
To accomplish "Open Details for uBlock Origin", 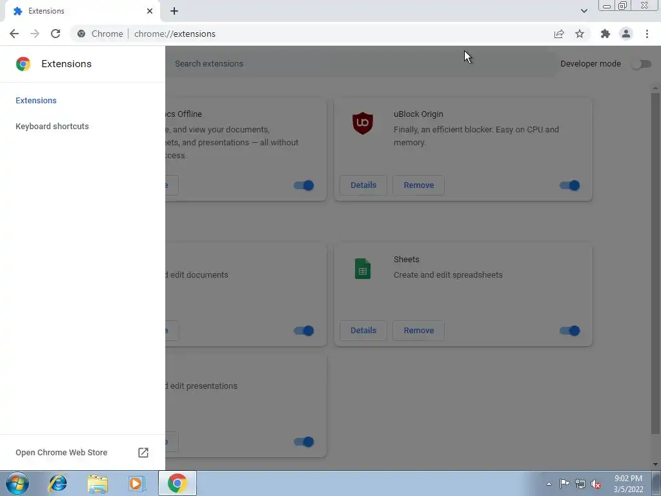I will (363, 185).
